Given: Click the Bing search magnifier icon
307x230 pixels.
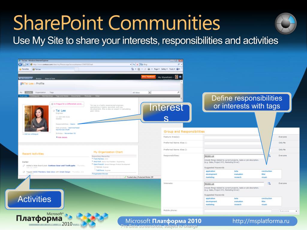Looking at the screenshot, I should coord(179,64).
